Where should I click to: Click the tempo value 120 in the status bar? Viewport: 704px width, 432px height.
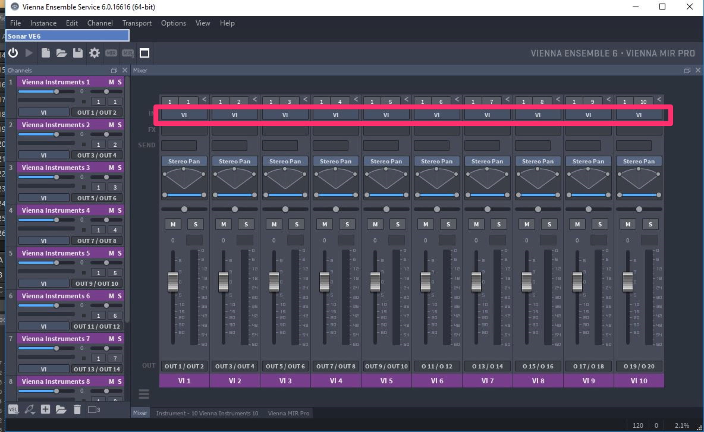[x=637, y=425]
